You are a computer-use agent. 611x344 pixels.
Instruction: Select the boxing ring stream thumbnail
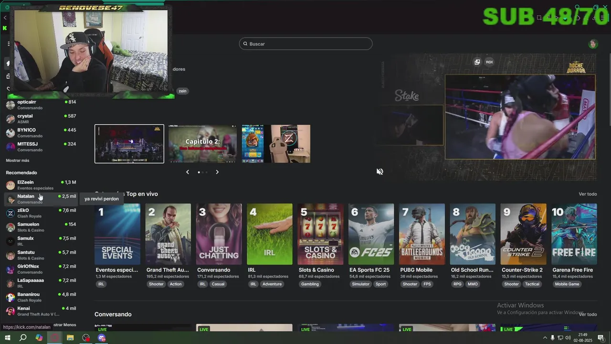click(129, 144)
